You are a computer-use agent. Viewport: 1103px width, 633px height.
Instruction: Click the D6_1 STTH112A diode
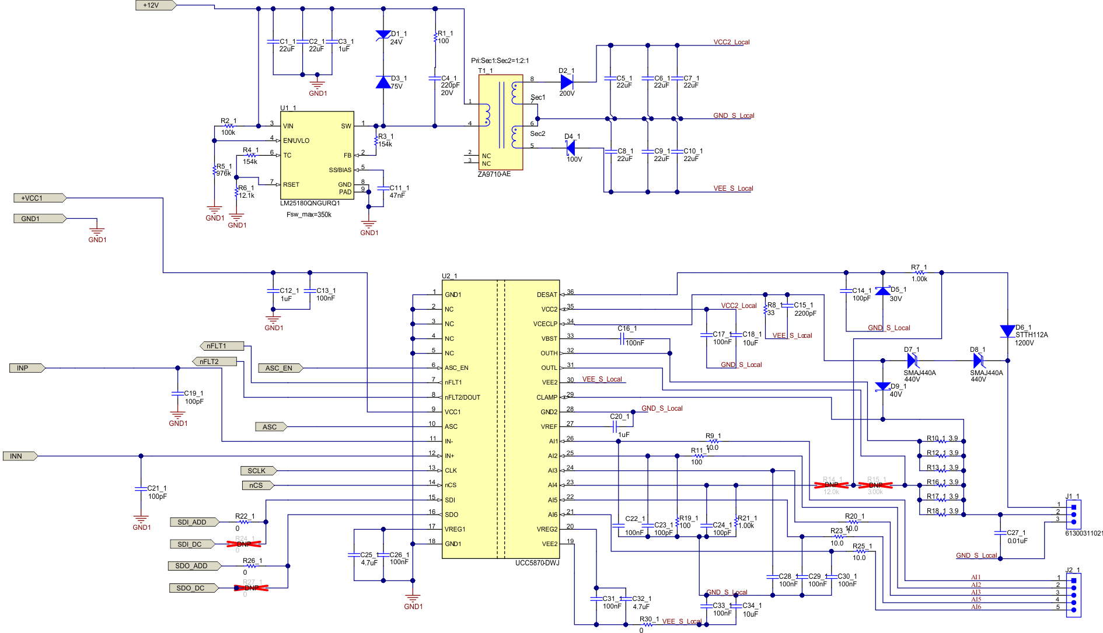tap(1007, 331)
